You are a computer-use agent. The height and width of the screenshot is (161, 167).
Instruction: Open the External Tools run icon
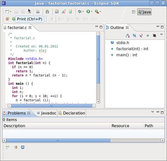point(97,12)
